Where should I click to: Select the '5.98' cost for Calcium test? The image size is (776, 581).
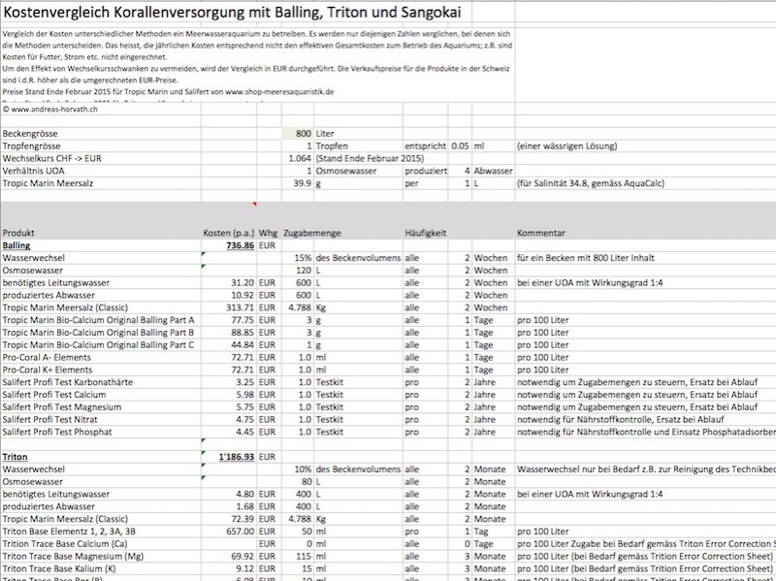click(x=244, y=395)
